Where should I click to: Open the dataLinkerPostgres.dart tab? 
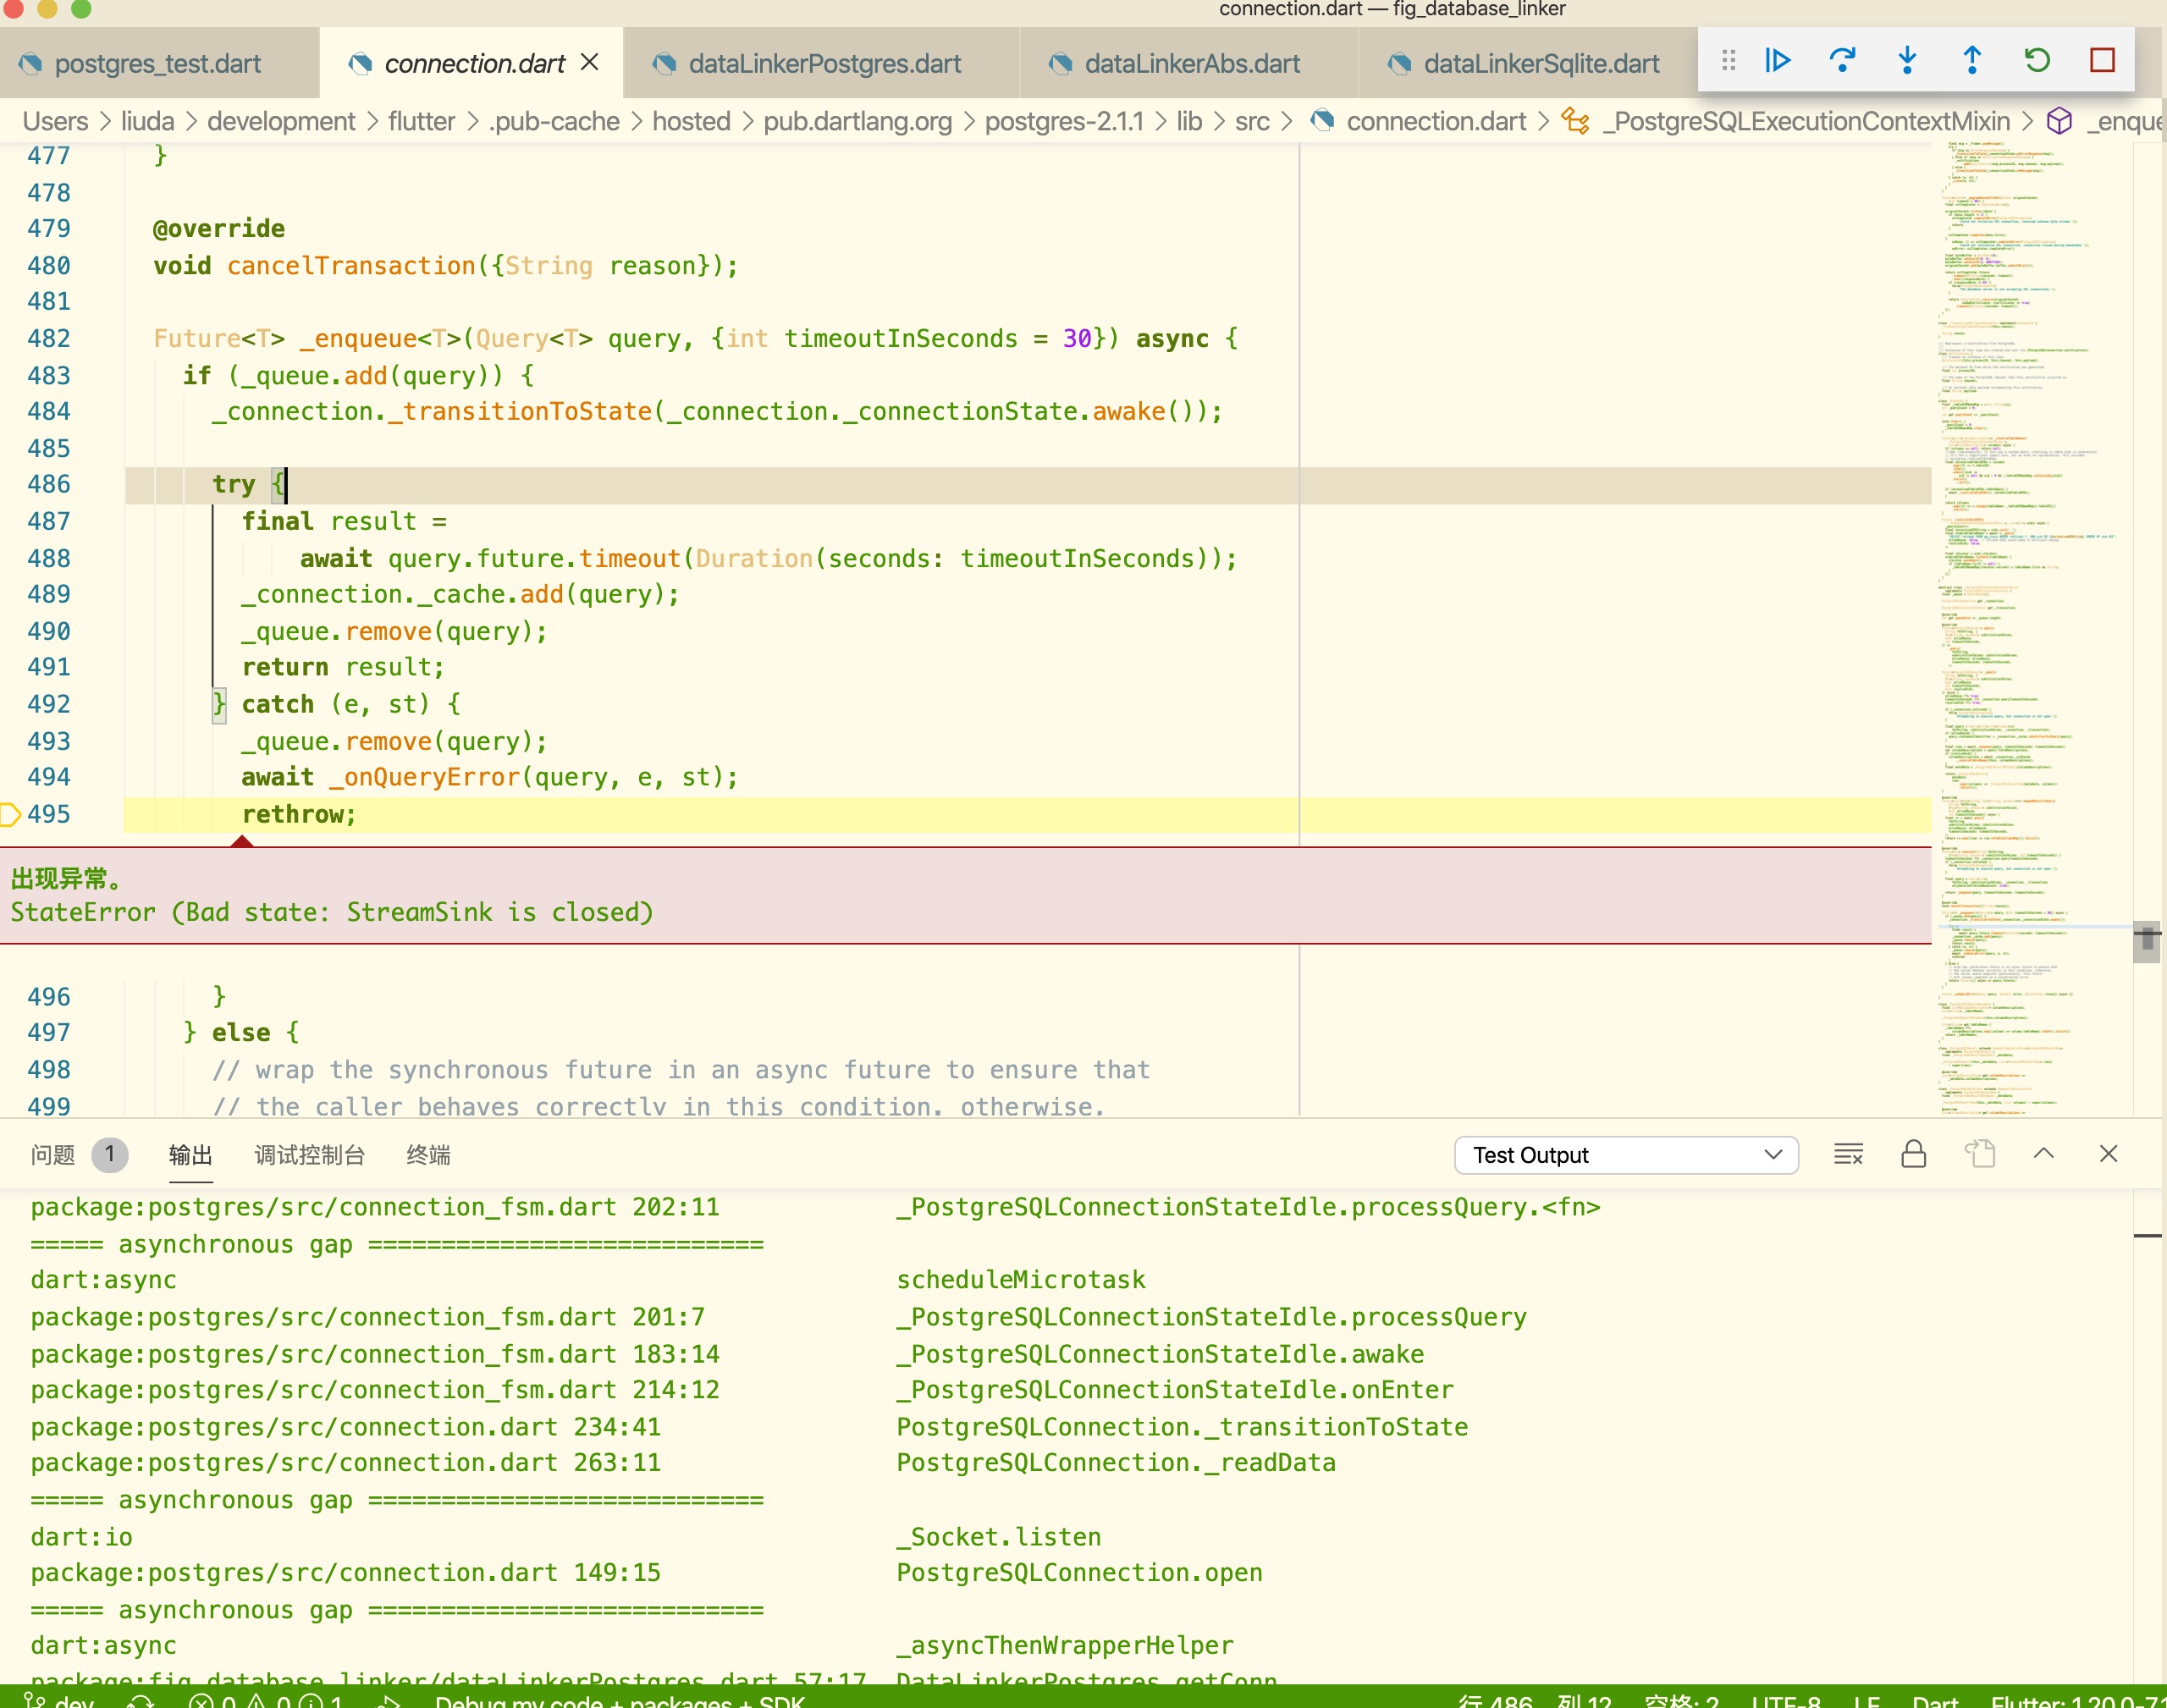click(824, 64)
